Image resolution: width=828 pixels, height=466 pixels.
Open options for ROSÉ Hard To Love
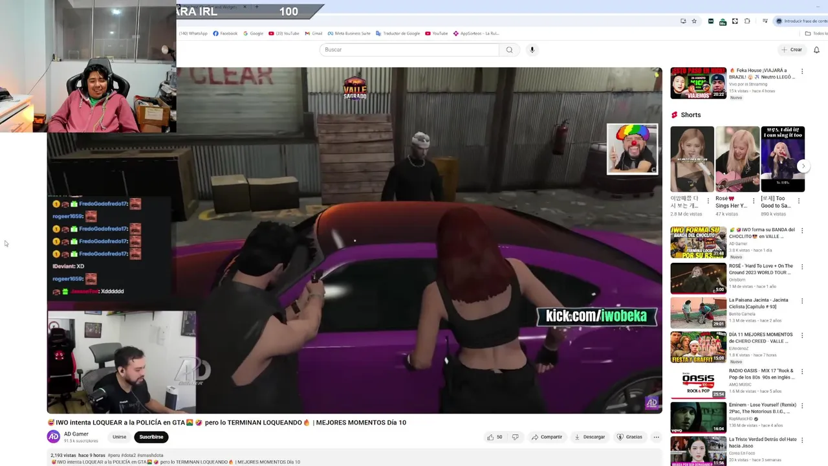point(802,266)
